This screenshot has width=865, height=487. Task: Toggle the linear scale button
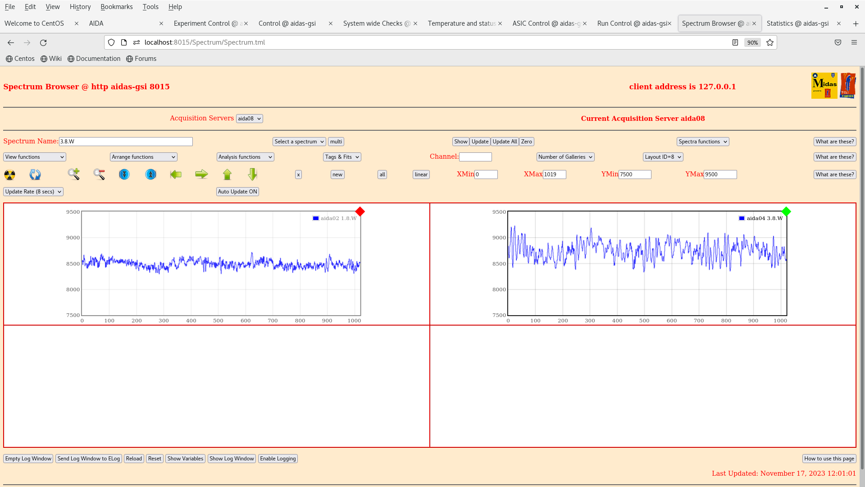click(421, 175)
